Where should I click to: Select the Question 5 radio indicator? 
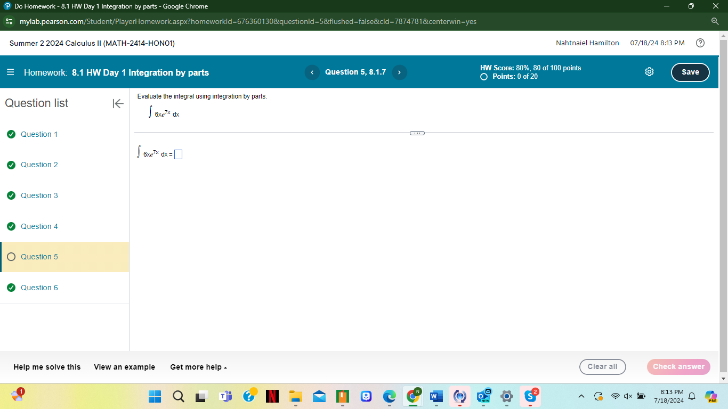click(11, 257)
